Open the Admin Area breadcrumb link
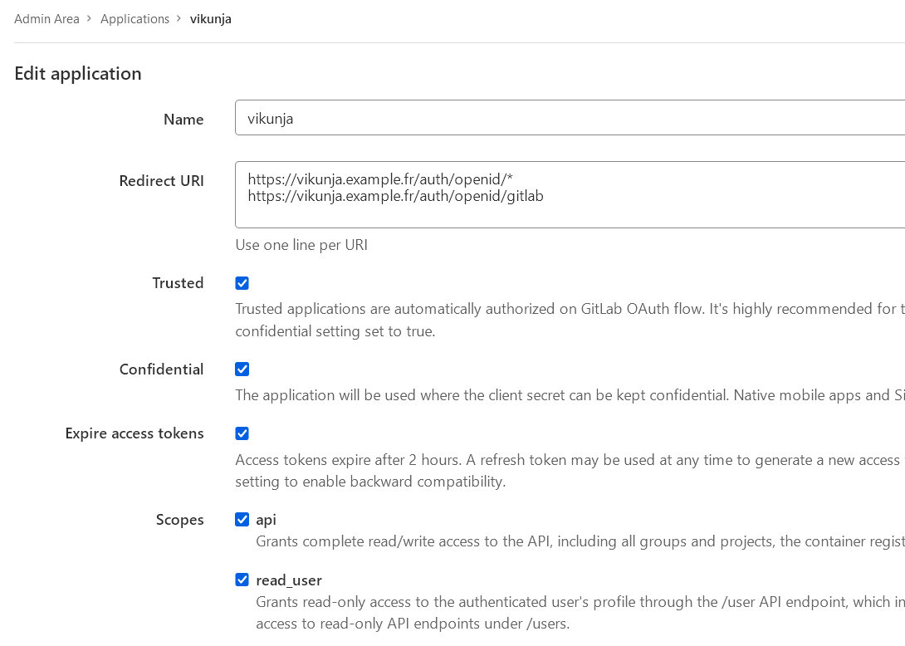This screenshot has height=646, width=905. pyautogui.click(x=46, y=19)
